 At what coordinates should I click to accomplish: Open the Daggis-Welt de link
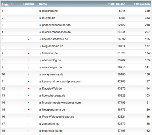click(x=52, y=89)
